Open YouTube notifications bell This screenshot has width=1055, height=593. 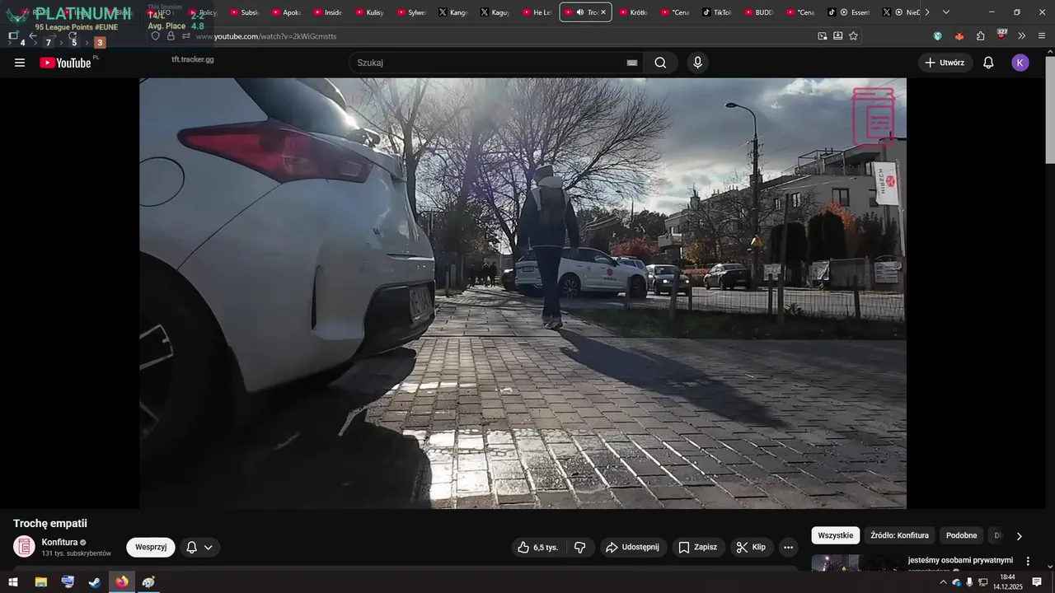click(x=988, y=63)
